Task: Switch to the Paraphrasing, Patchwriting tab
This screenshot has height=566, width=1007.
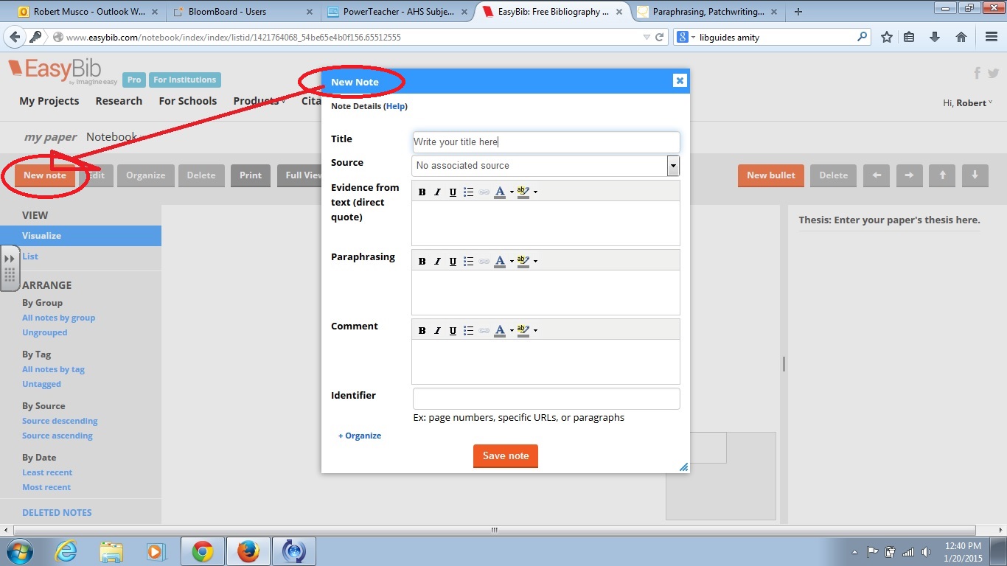Action: 707,12
